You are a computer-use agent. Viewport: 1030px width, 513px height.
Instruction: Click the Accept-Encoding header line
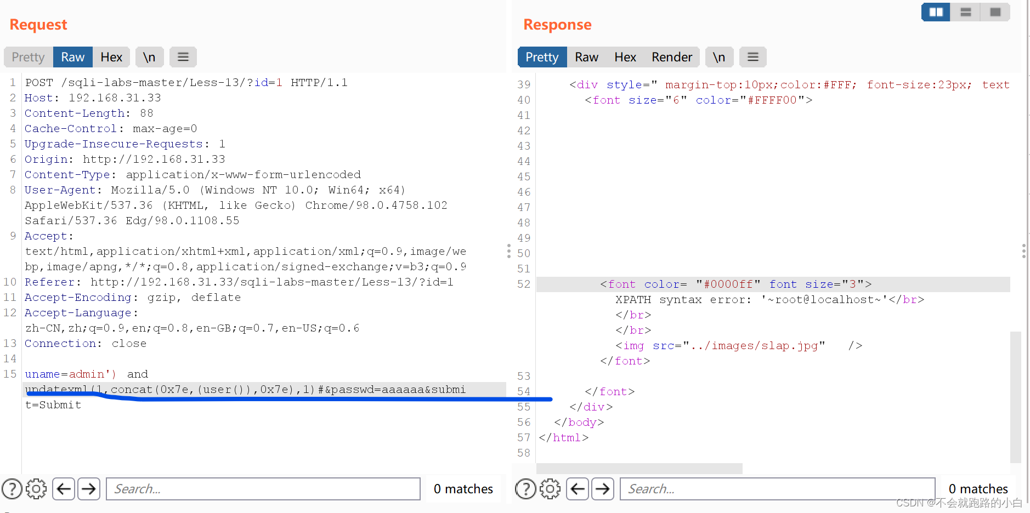coord(133,298)
